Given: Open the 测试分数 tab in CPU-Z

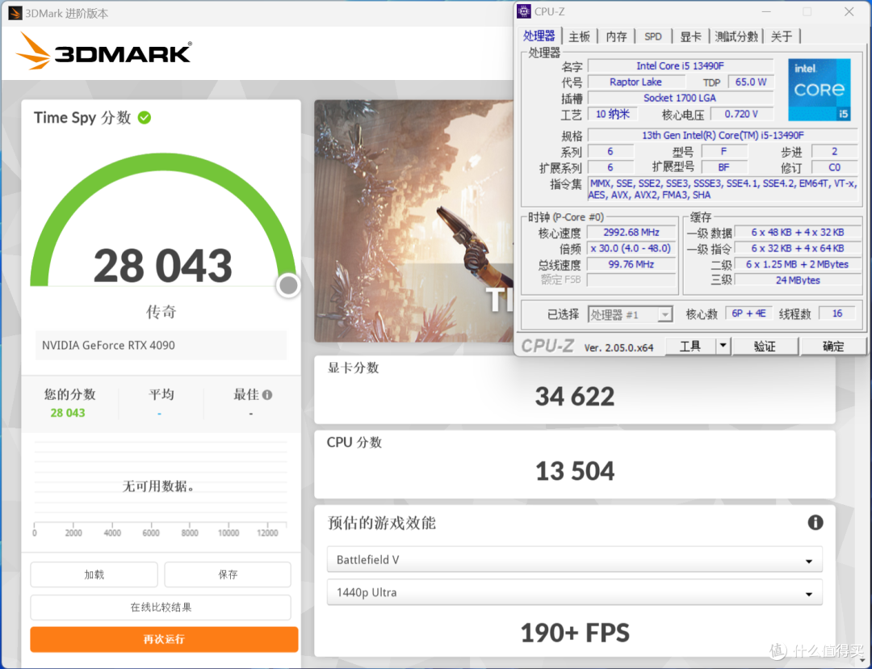Looking at the screenshot, I should pyautogui.click(x=736, y=36).
